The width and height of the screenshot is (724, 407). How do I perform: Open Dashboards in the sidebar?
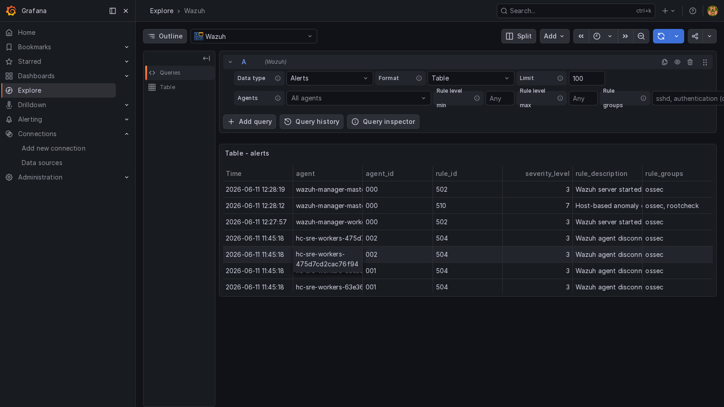click(x=36, y=76)
